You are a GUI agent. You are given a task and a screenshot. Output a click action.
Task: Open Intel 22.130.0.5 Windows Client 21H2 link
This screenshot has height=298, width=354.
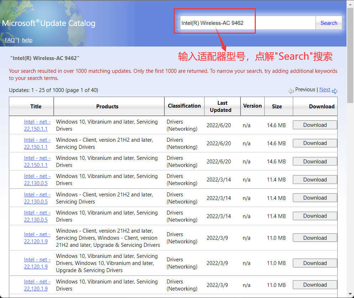coord(37,198)
